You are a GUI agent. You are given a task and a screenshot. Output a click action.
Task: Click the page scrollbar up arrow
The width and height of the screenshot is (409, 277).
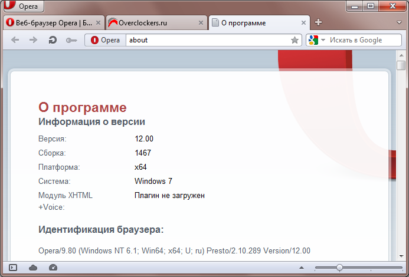pyautogui.click(x=401, y=55)
